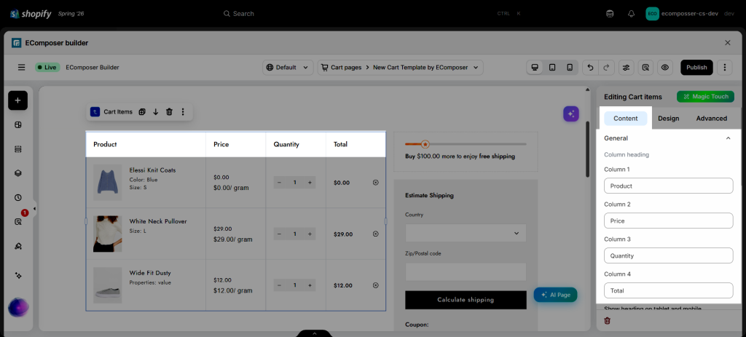Viewport: 746px width, 337px height.
Task: Select desktop device view icon
Action: 535,68
